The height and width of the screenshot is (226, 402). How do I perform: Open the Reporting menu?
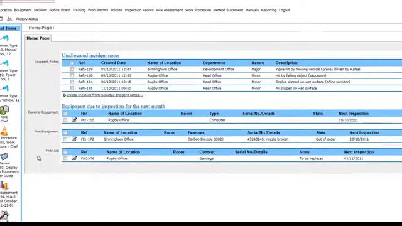point(269,10)
